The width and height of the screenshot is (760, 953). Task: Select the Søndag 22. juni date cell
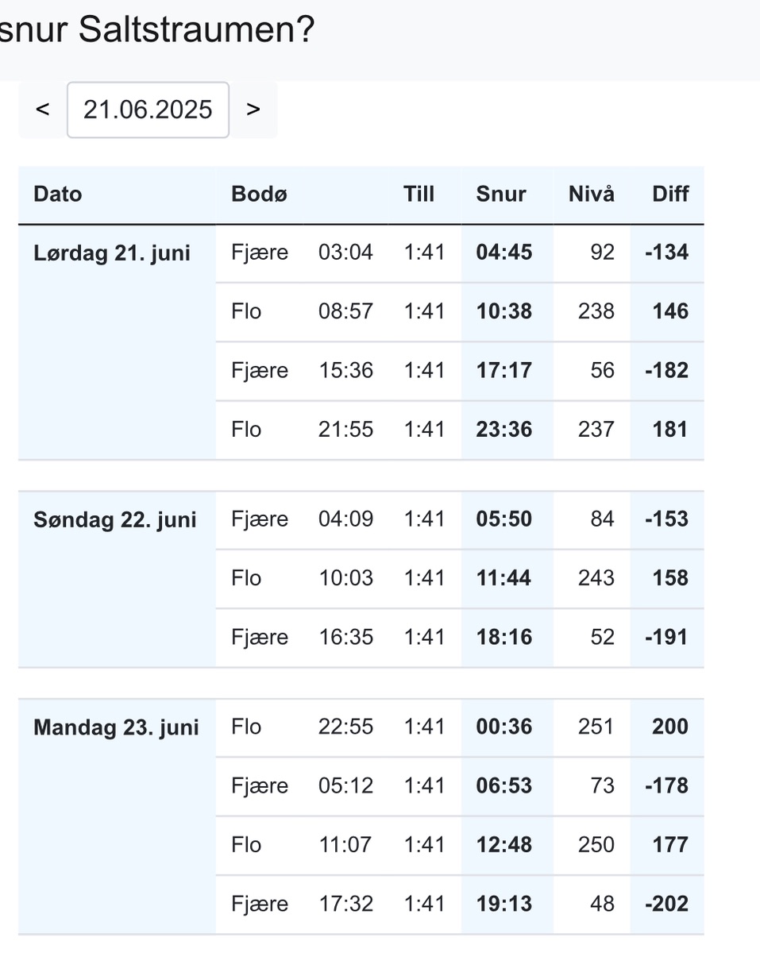(x=115, y=520)
